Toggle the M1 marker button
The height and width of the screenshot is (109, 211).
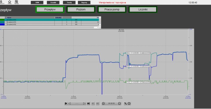click(x=93, y=103)
